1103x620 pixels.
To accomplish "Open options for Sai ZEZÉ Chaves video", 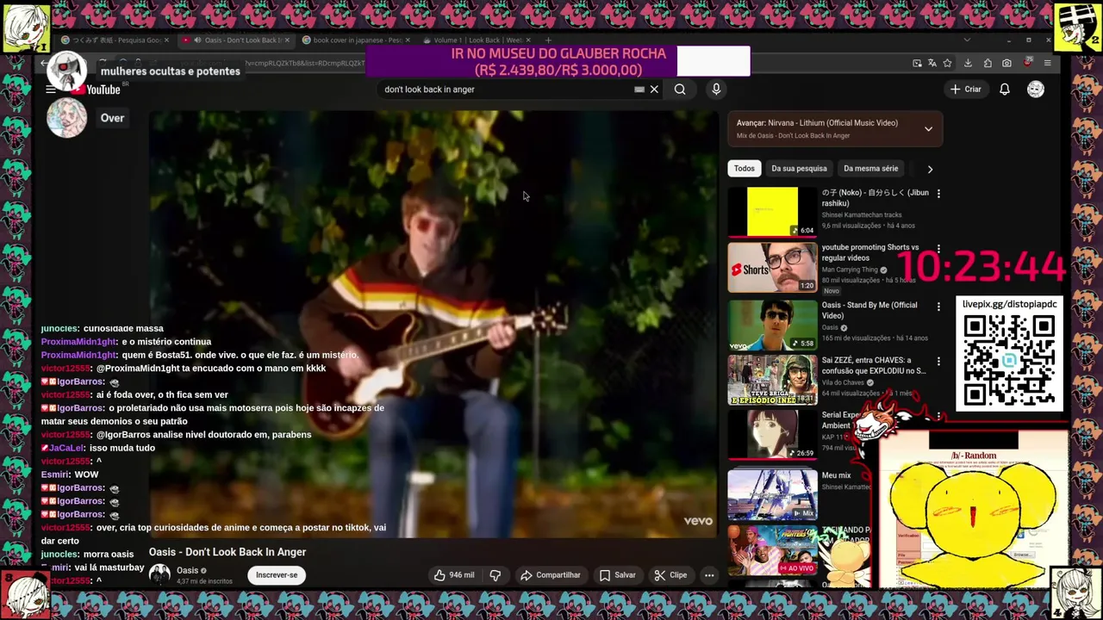I will click(x=938, y=361).
